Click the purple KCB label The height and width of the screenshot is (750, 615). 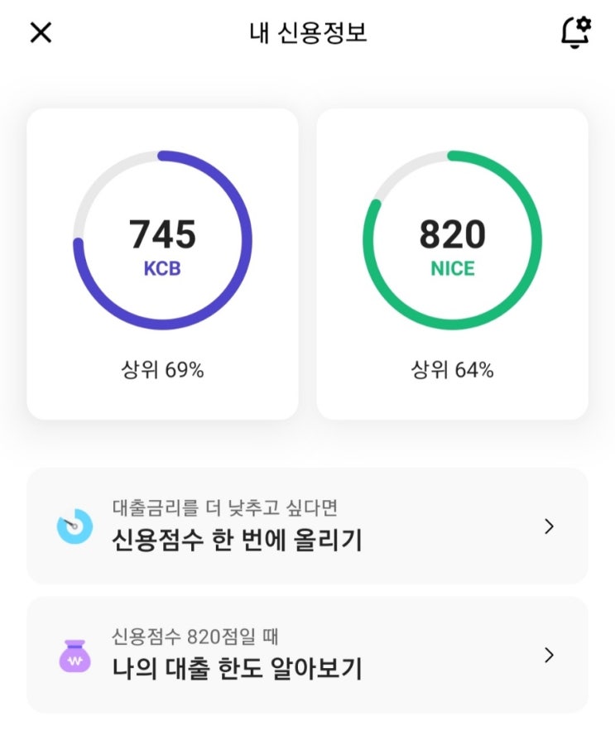tap(162, 269)
